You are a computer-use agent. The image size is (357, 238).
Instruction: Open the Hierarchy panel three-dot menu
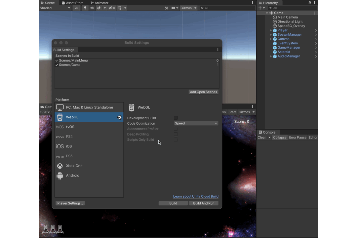[x=314, y=3]
